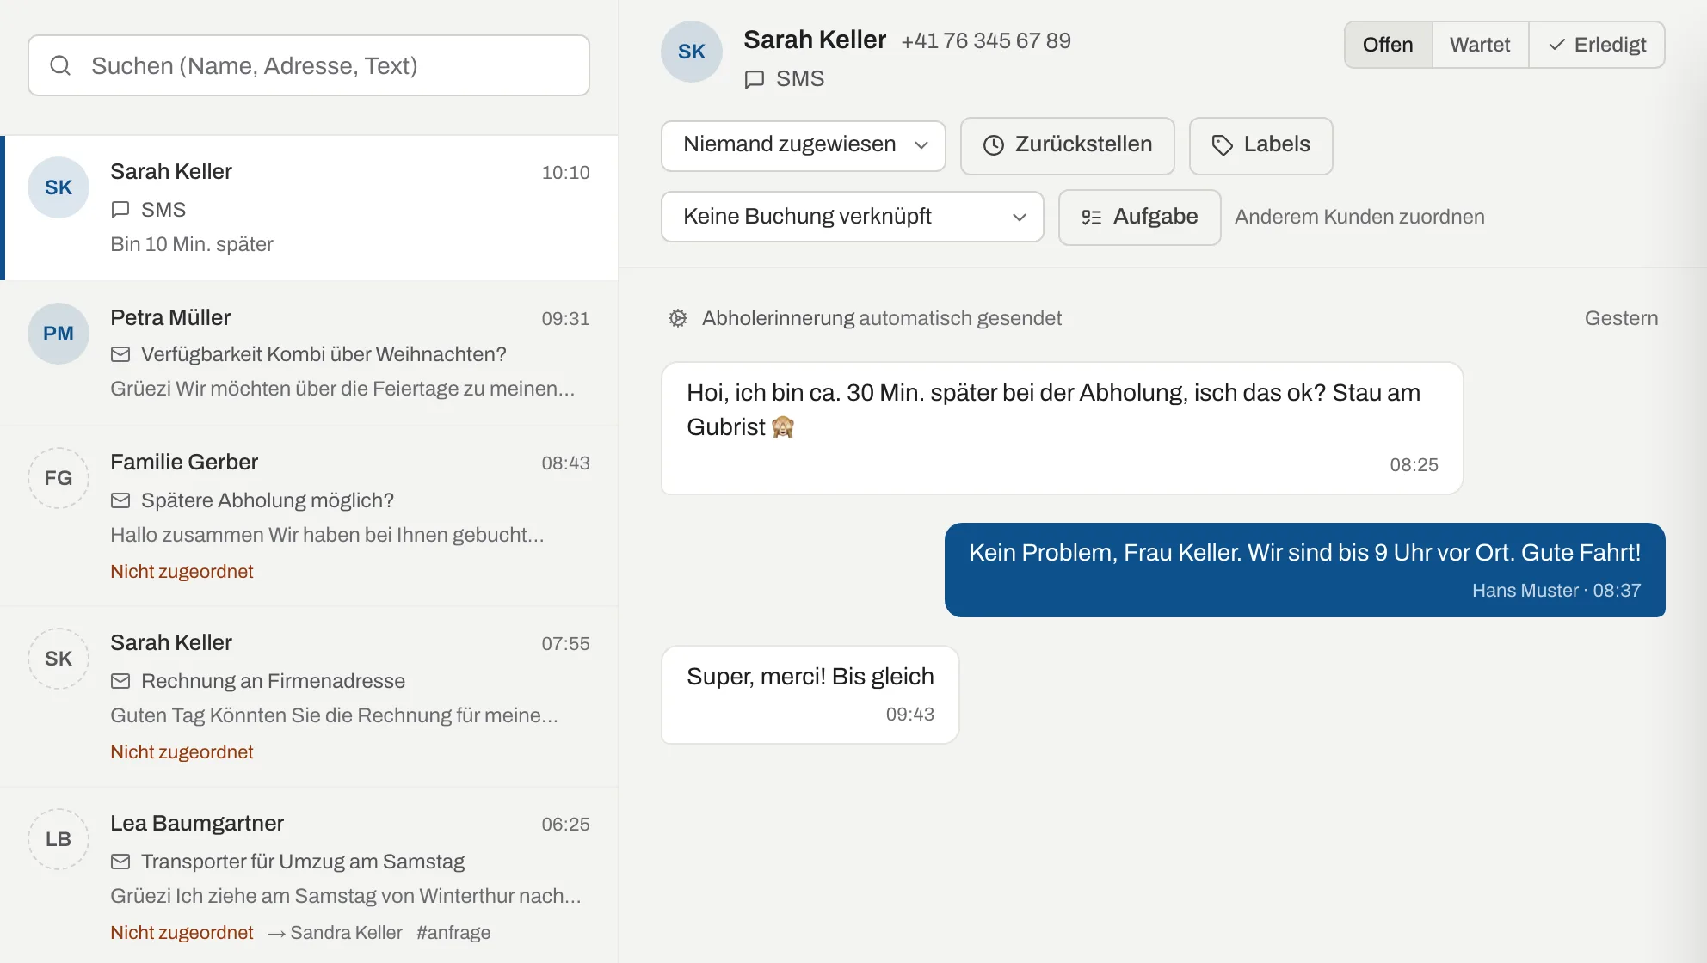Click Familie Gerber's FG avatar

tap(59, 478)
